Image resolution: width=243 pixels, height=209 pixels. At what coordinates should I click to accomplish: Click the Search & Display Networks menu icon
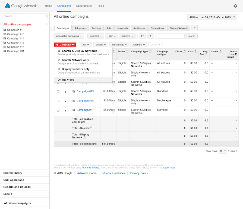pos(59,51)
